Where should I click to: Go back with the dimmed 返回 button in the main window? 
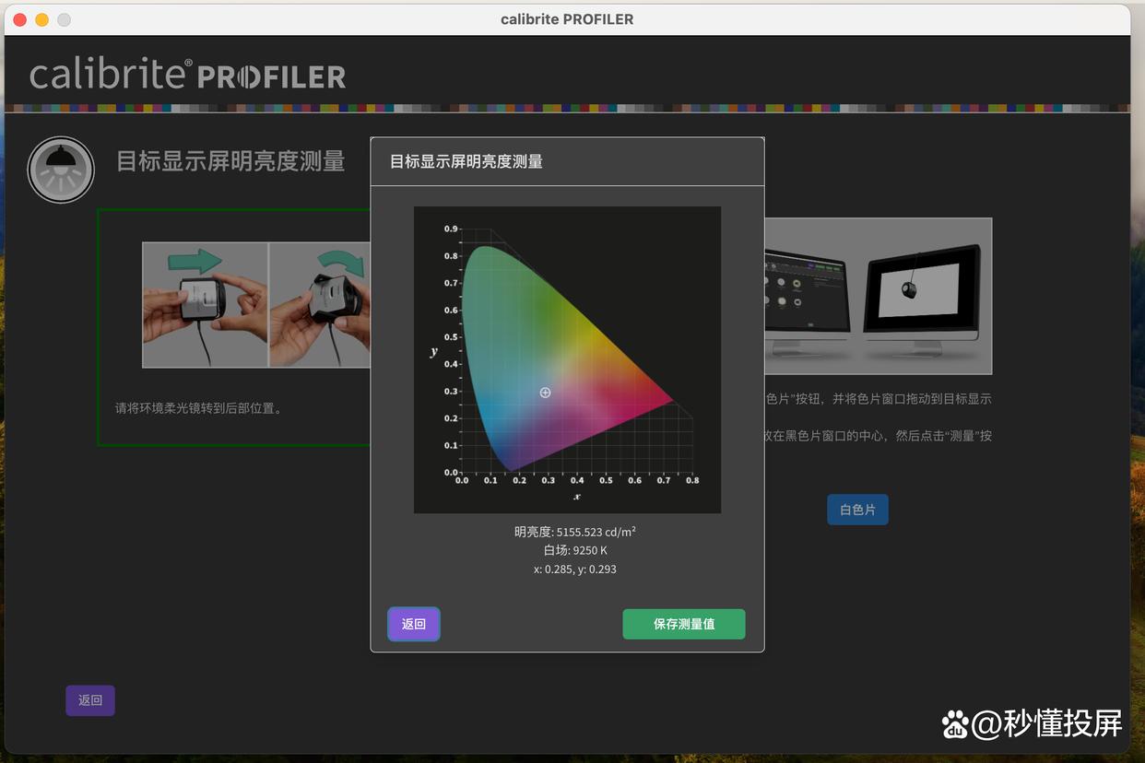[90, 700]
